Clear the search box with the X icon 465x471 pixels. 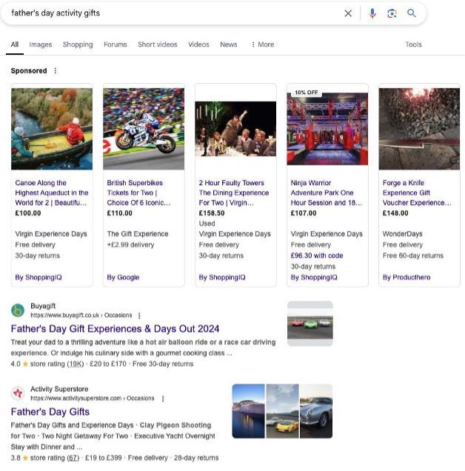[348, 13]
